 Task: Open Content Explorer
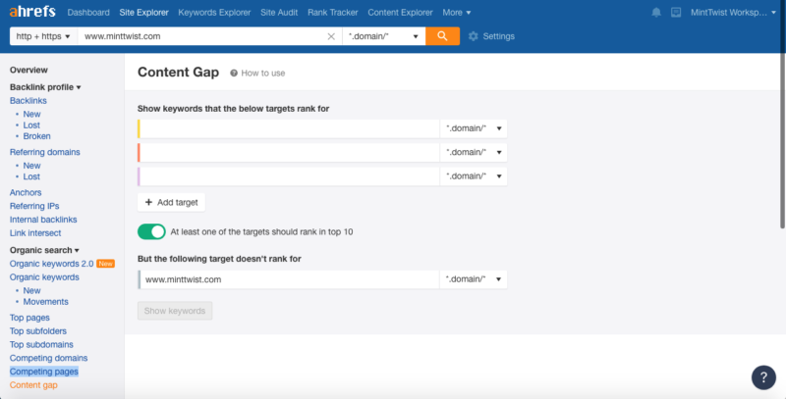[400, 13]
